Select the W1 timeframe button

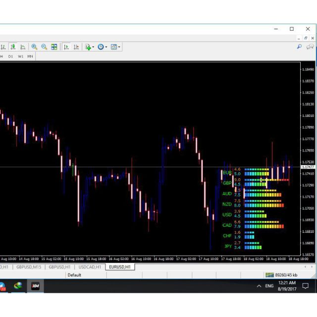pyautogui.click(x=21, y=56)
